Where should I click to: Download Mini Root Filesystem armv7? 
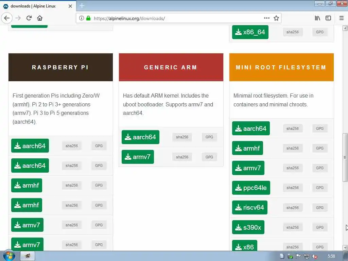pos(248,168)
